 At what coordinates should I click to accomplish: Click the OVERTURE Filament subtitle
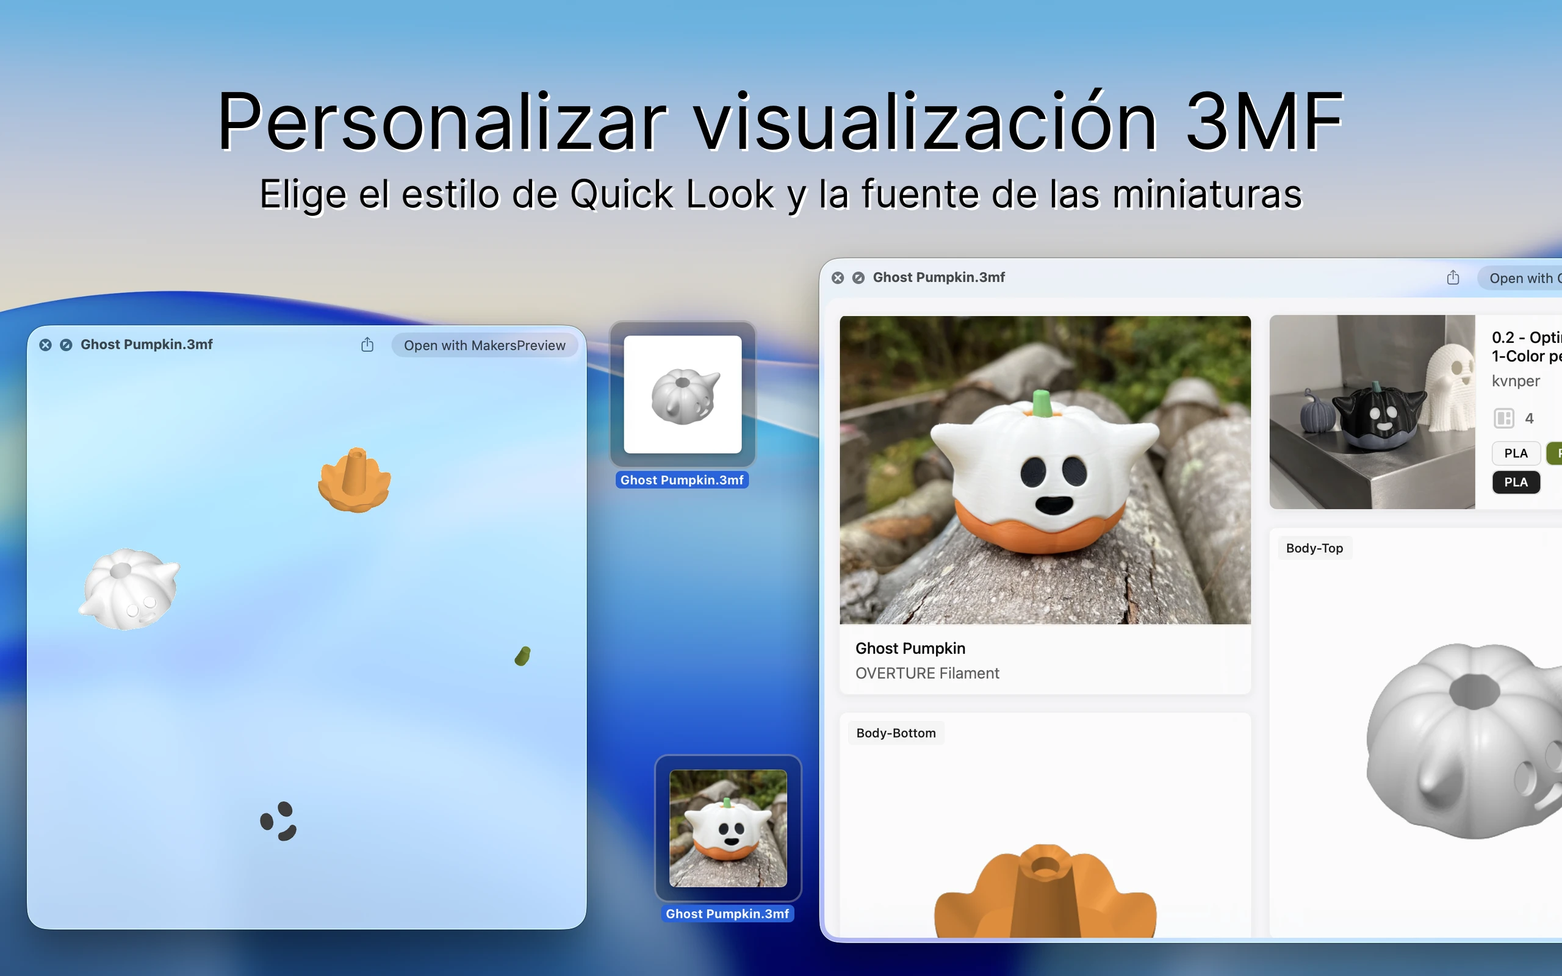[927, 673]
